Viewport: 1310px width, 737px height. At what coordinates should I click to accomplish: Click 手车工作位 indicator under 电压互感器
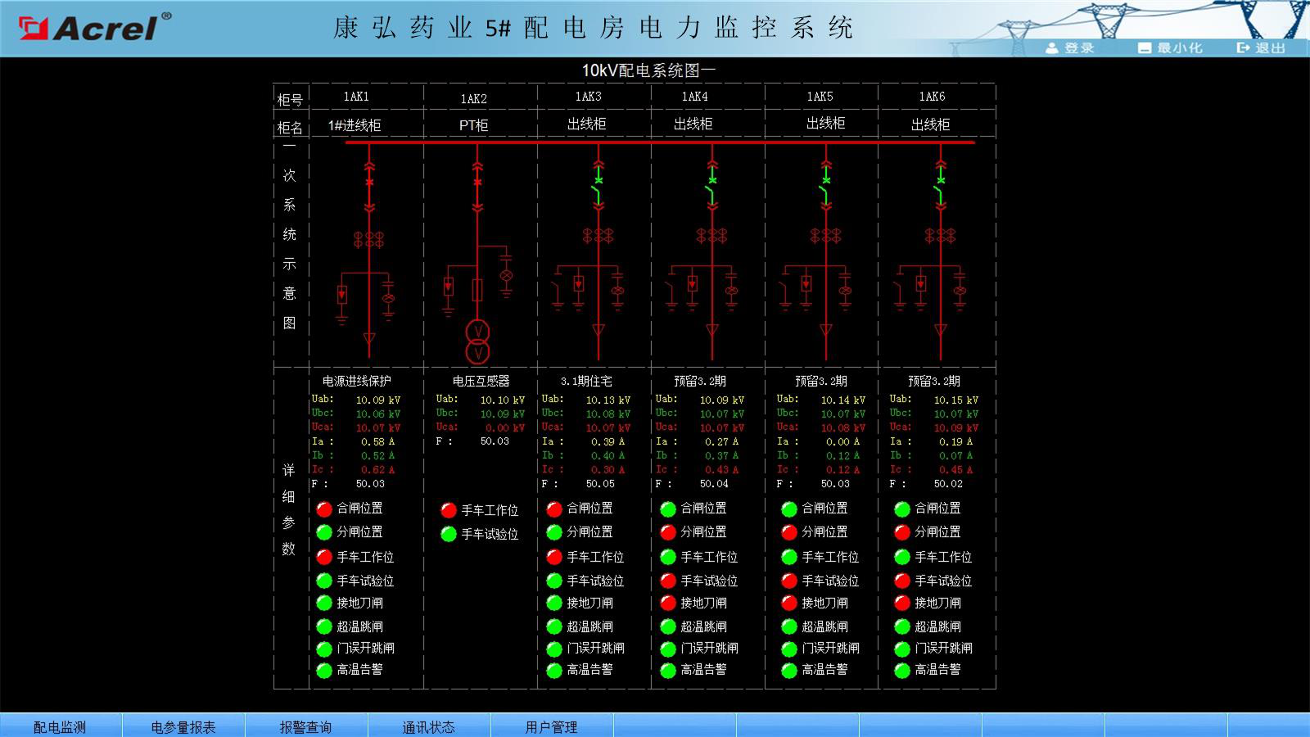448,510
